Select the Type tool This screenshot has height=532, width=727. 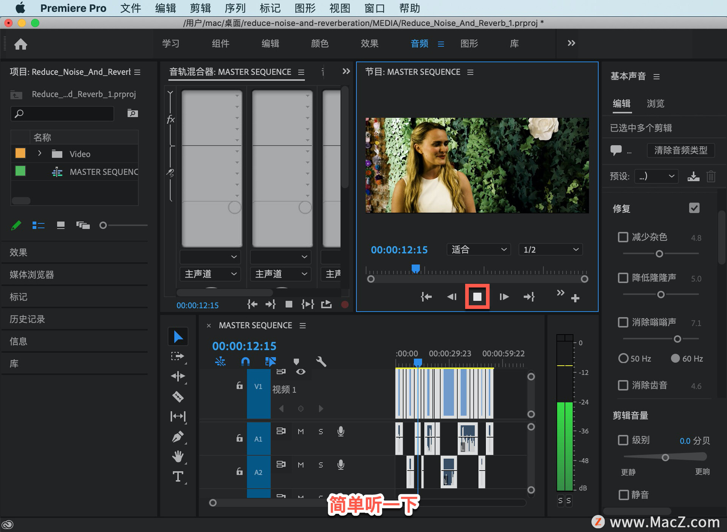tap(178, 476)
